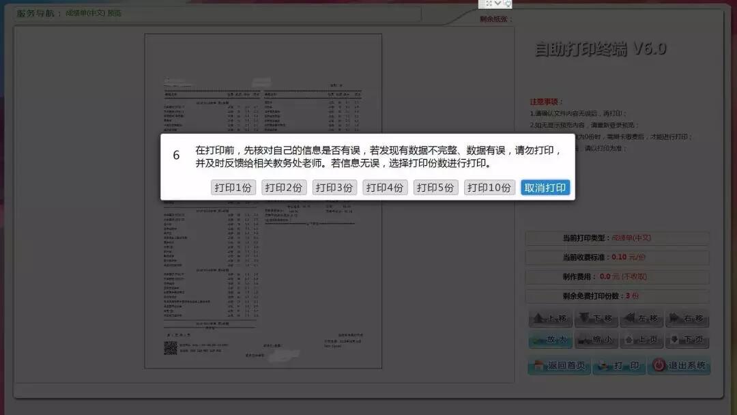Click the 下移 (move down) arrow button

tap(596, 319)
